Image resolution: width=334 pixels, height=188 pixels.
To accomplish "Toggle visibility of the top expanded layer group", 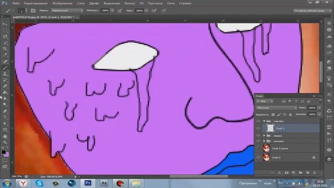I will [258, 121].
